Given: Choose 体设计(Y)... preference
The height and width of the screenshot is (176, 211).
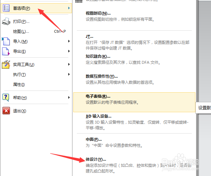Looking at the screenshot, I should pos(96,159).
